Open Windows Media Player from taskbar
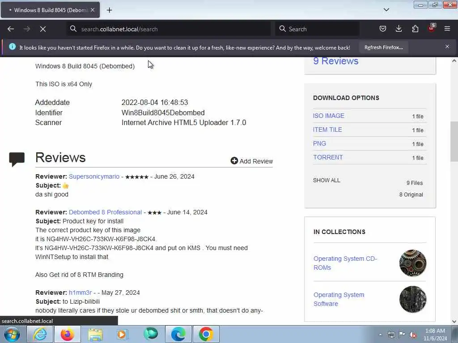This screenshot has width=458, height=343. 123,334
